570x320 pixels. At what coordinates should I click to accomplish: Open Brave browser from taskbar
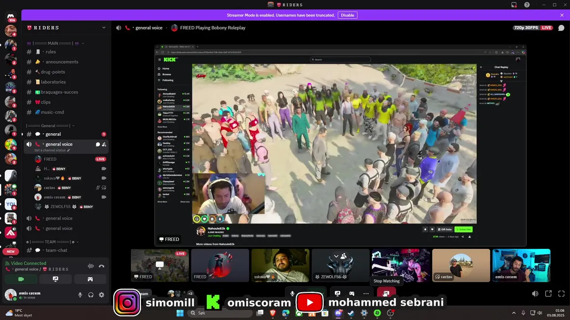click(x=273, y=313)
